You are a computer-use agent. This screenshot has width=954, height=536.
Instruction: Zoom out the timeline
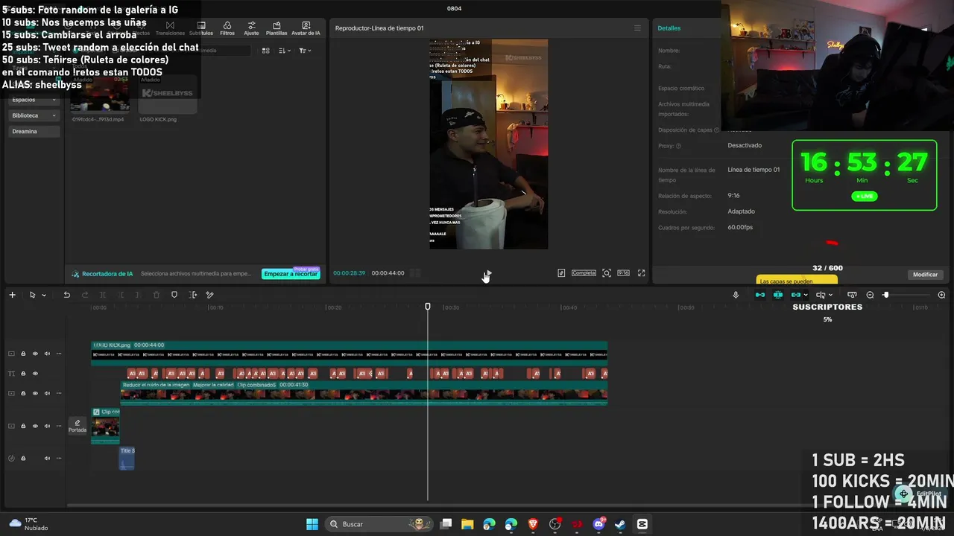pos(870,295)
